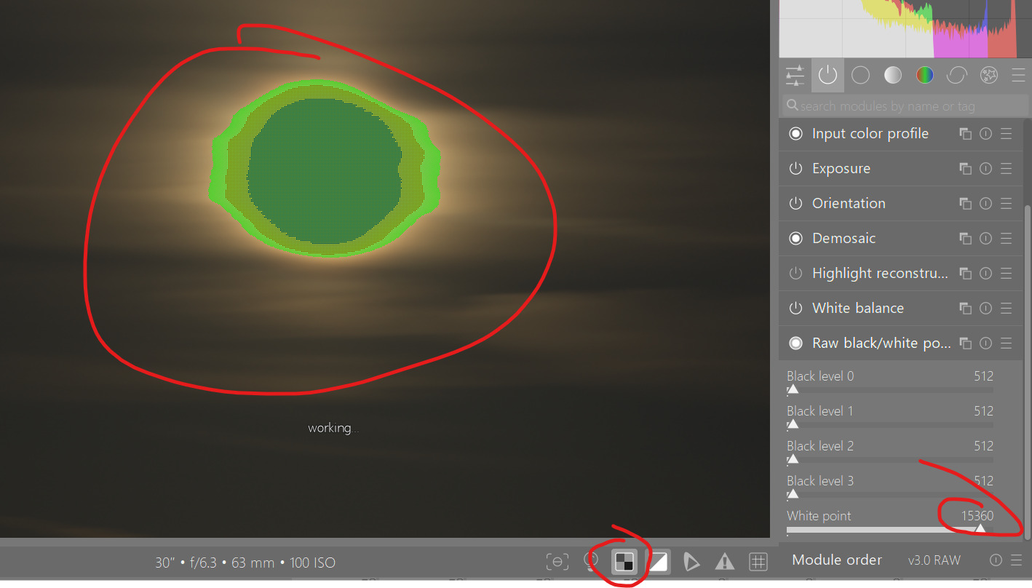Toggle clipping indication icon

(658, 562)
